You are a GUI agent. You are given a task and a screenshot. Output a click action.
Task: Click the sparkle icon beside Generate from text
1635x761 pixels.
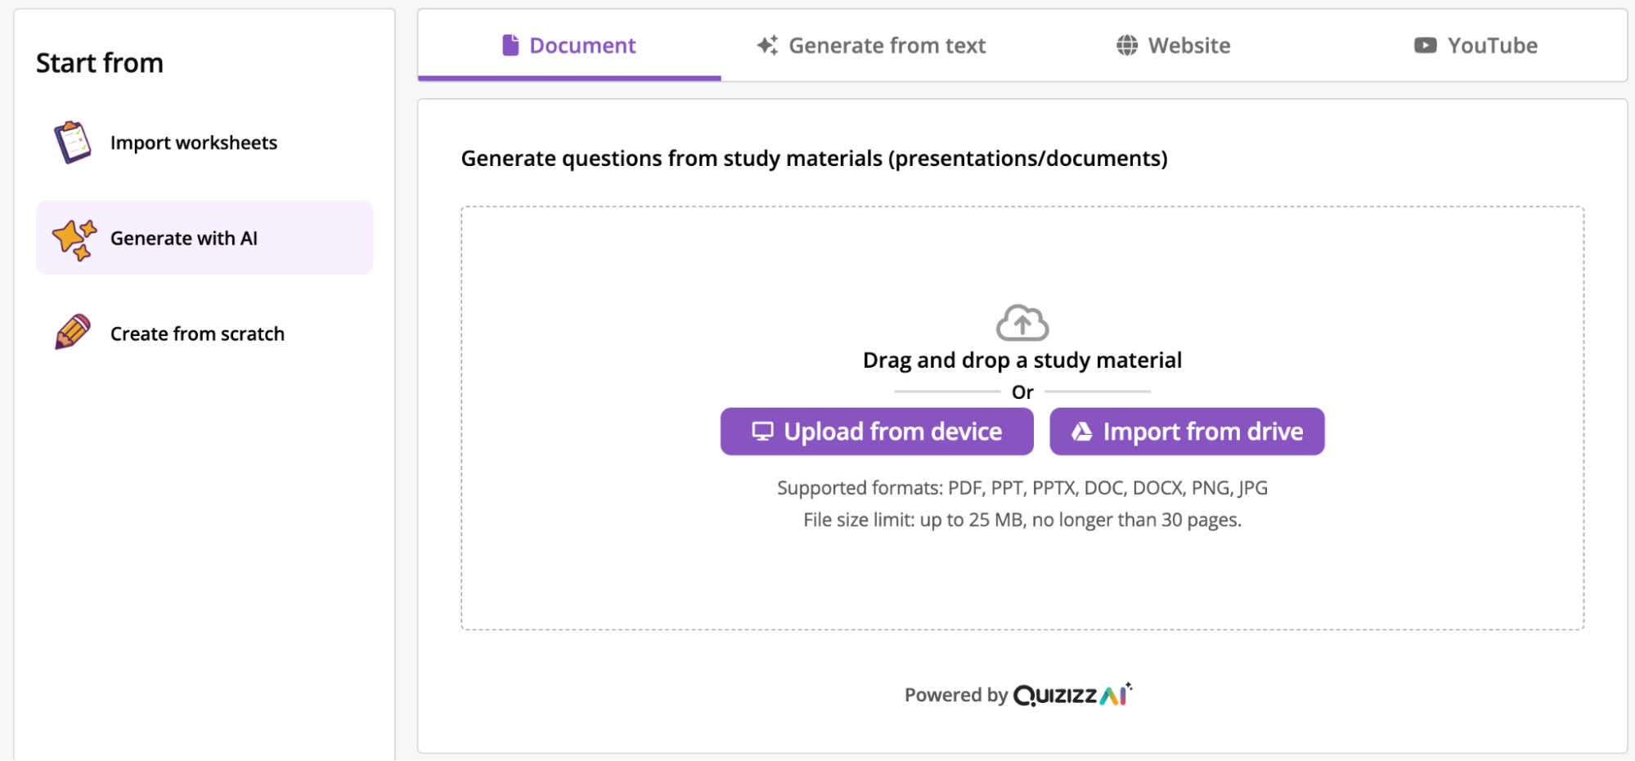tap(767, 45)
